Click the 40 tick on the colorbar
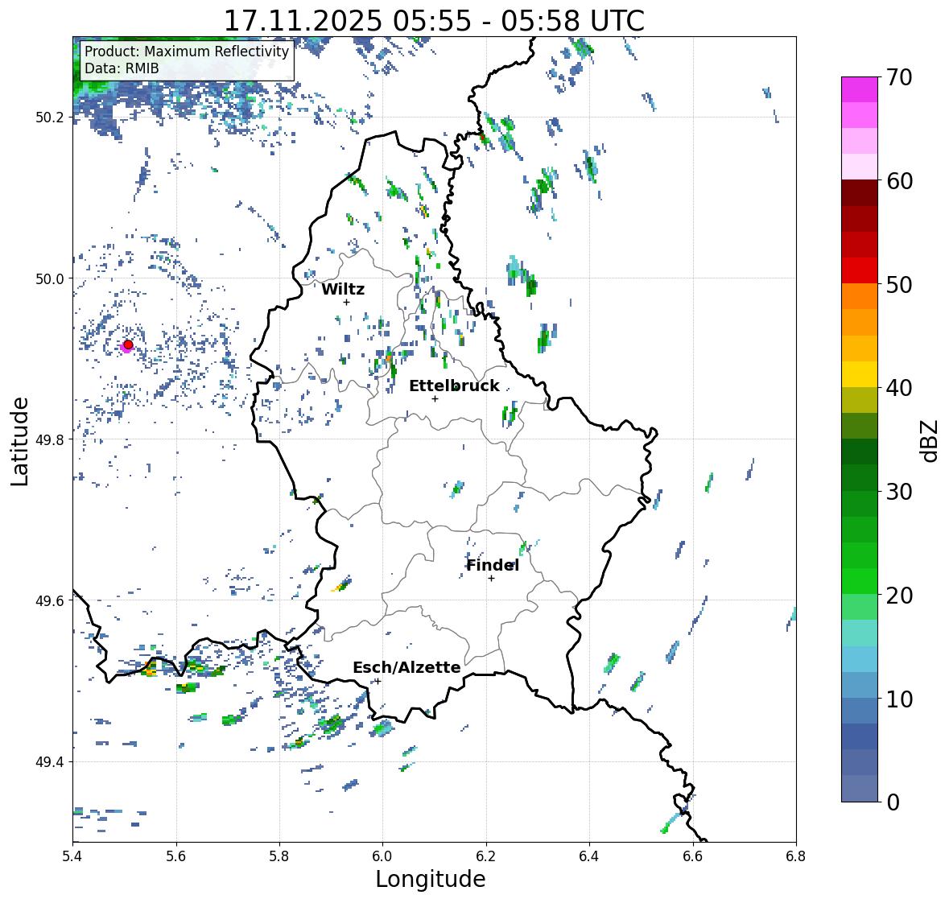The image size is (949, 899). pyautogui.click(x=899, y=388)
